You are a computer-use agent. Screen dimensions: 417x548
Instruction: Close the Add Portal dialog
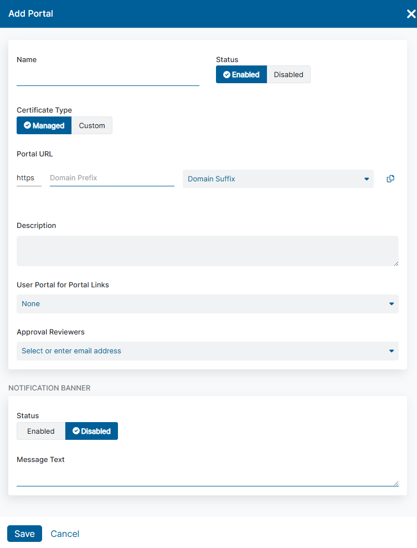(x=411, y=14)
